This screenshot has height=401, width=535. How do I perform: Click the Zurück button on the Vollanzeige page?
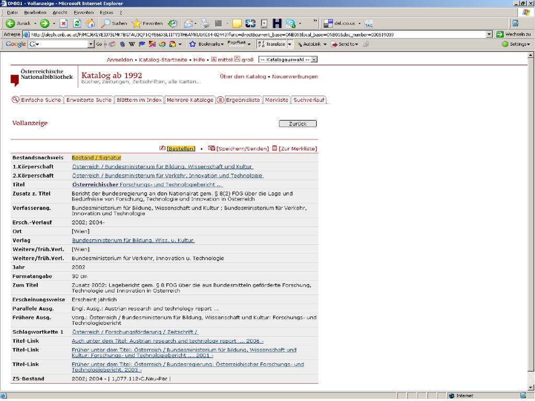[297, 123]
